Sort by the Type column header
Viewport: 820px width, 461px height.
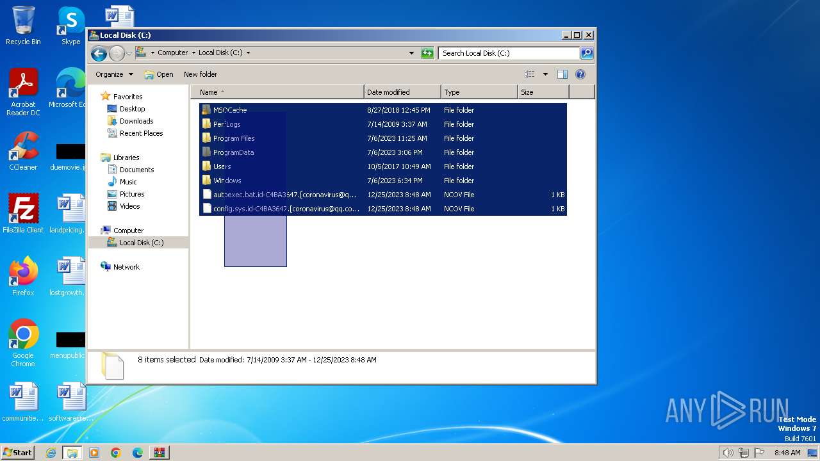[479, 92]
